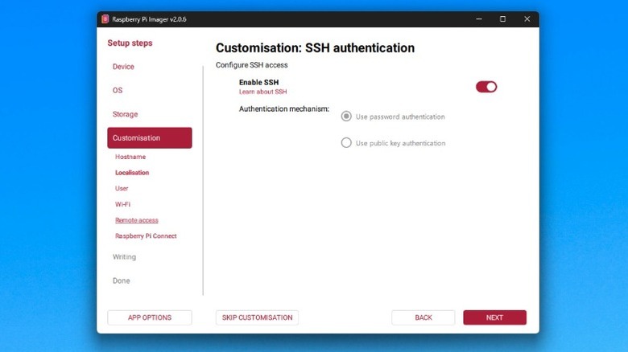The image size is (628, 352).
Task: Click the 'Customisation: SSH authentication' heading
Action: [315, 48]
